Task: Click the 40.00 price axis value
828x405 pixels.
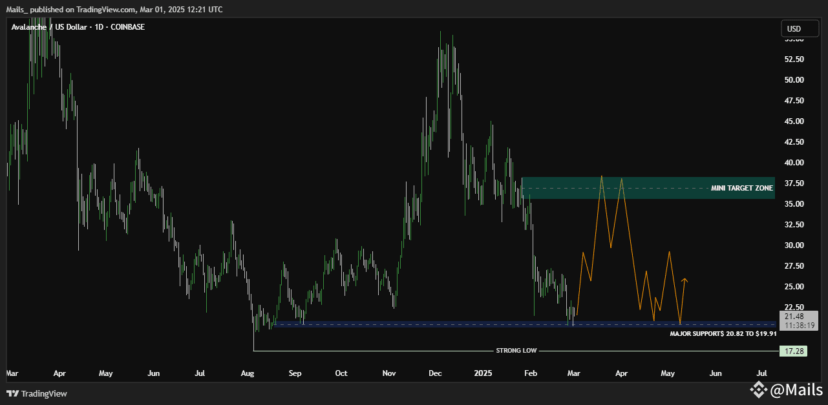Action: click(x=794, y=163)
